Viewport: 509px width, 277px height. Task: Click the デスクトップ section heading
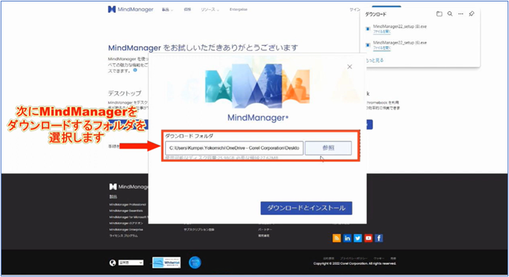click(x=124, y=94)
